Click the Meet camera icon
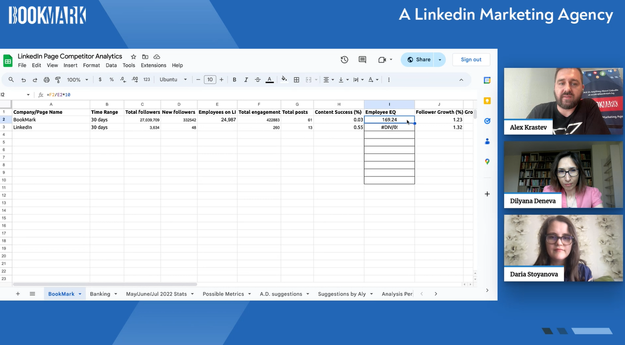 pyautogui.click(x=382, y=60)
